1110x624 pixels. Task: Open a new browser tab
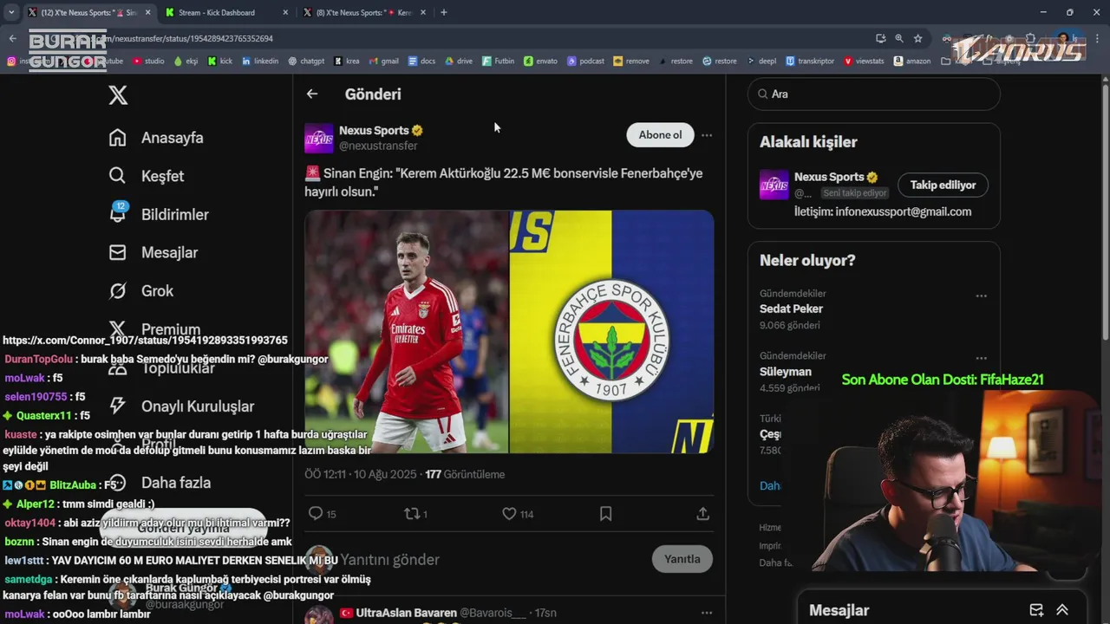click(x=444, y=12)
